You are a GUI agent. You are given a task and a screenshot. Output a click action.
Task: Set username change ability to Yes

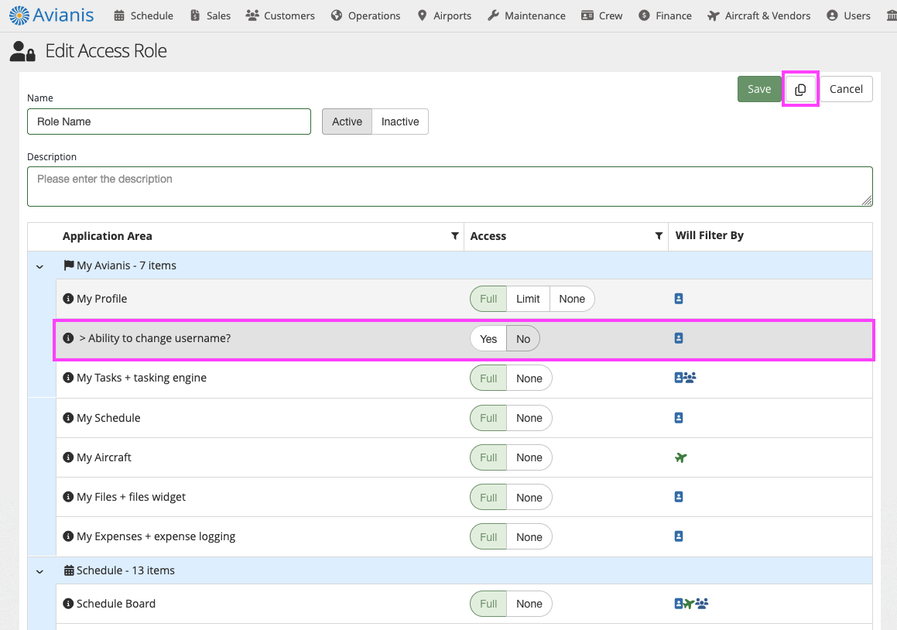488,339
